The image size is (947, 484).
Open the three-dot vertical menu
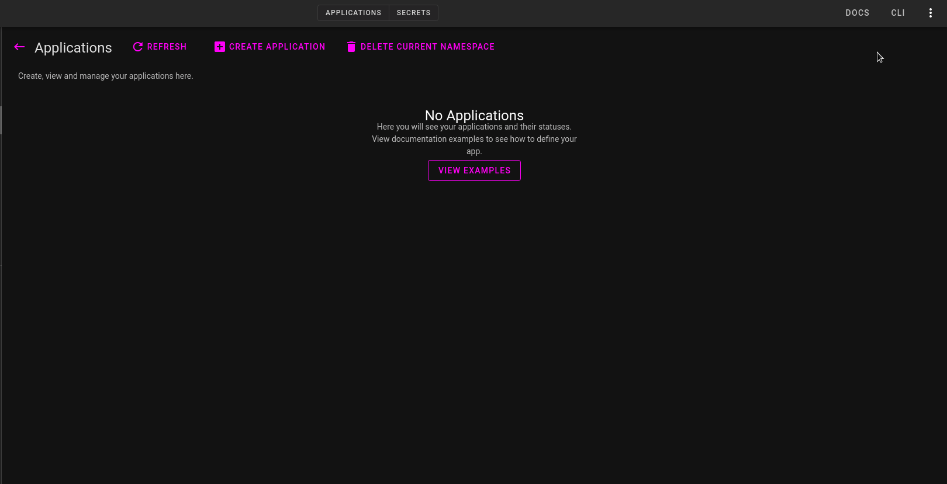point(930,13)
